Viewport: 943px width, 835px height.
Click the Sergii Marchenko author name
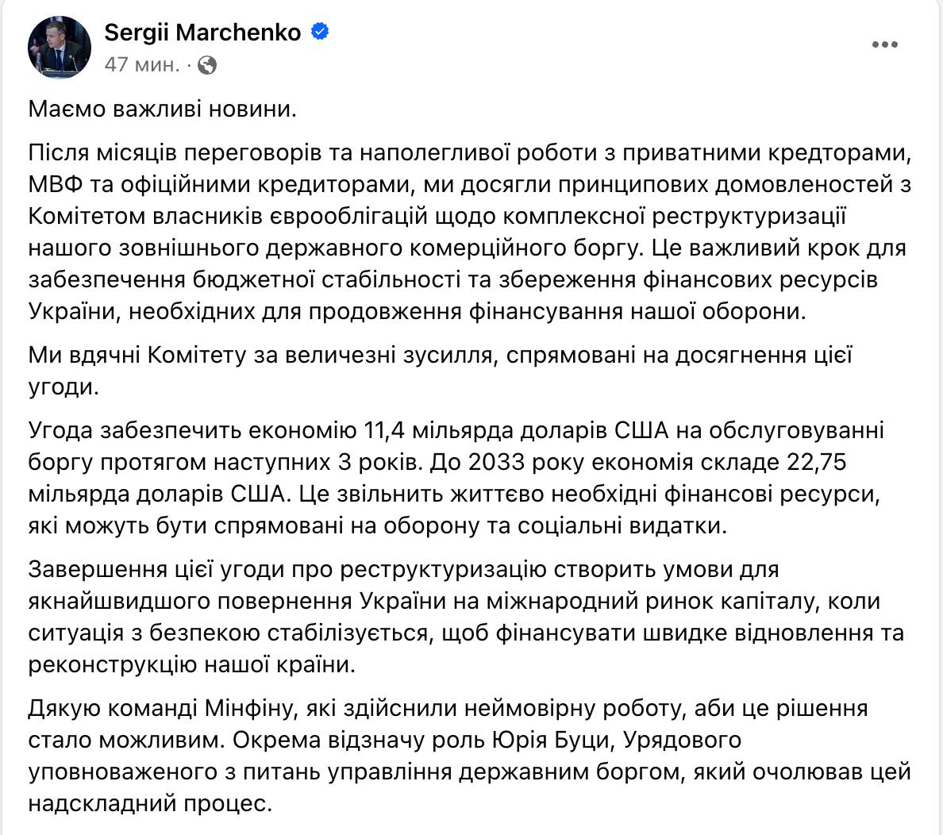203,33
